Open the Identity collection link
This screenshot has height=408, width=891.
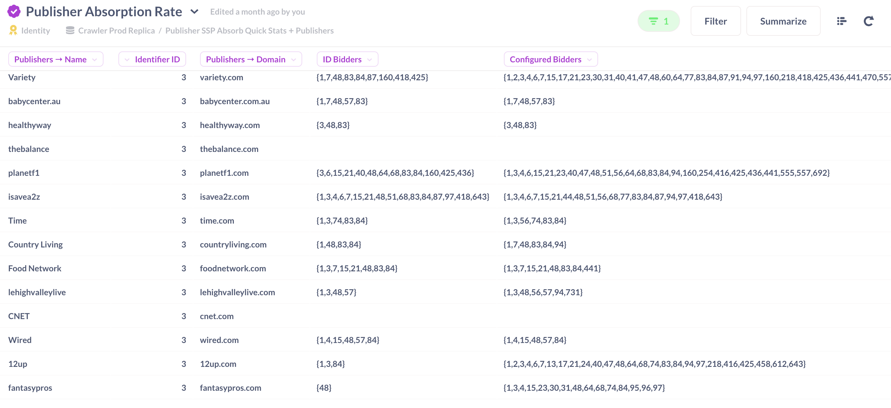coord(35,31)
